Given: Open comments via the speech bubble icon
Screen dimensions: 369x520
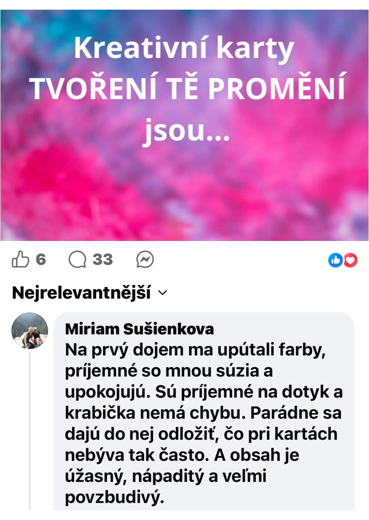Looking at the screenshot, I should pyautogui.click(x=77, y=259).
